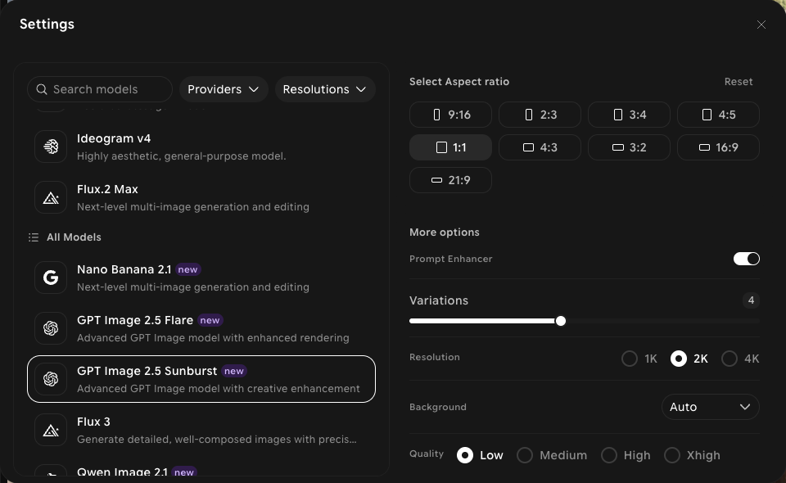Select 2K resolution radio button

pyautogui.click(x=678, y=359)
